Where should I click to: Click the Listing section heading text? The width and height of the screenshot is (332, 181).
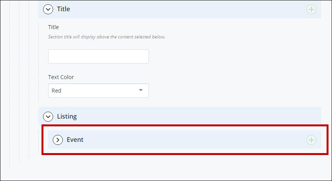(67, 116)
